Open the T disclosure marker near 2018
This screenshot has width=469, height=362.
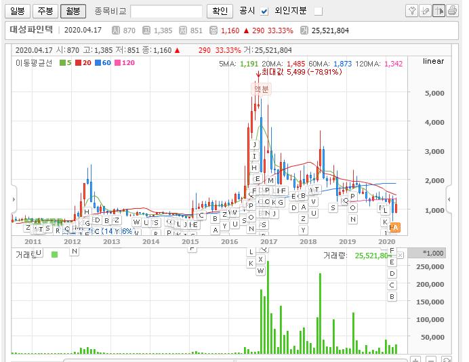click(317, 189)
